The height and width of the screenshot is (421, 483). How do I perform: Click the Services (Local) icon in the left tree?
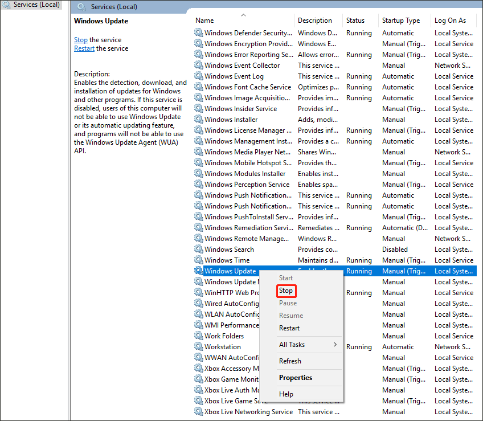[6, 5]
